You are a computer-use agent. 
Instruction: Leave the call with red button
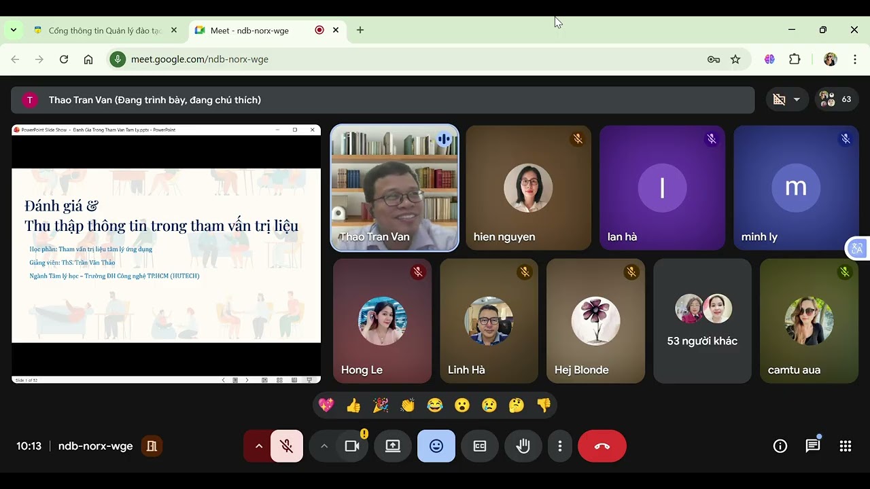click(602, 446)
